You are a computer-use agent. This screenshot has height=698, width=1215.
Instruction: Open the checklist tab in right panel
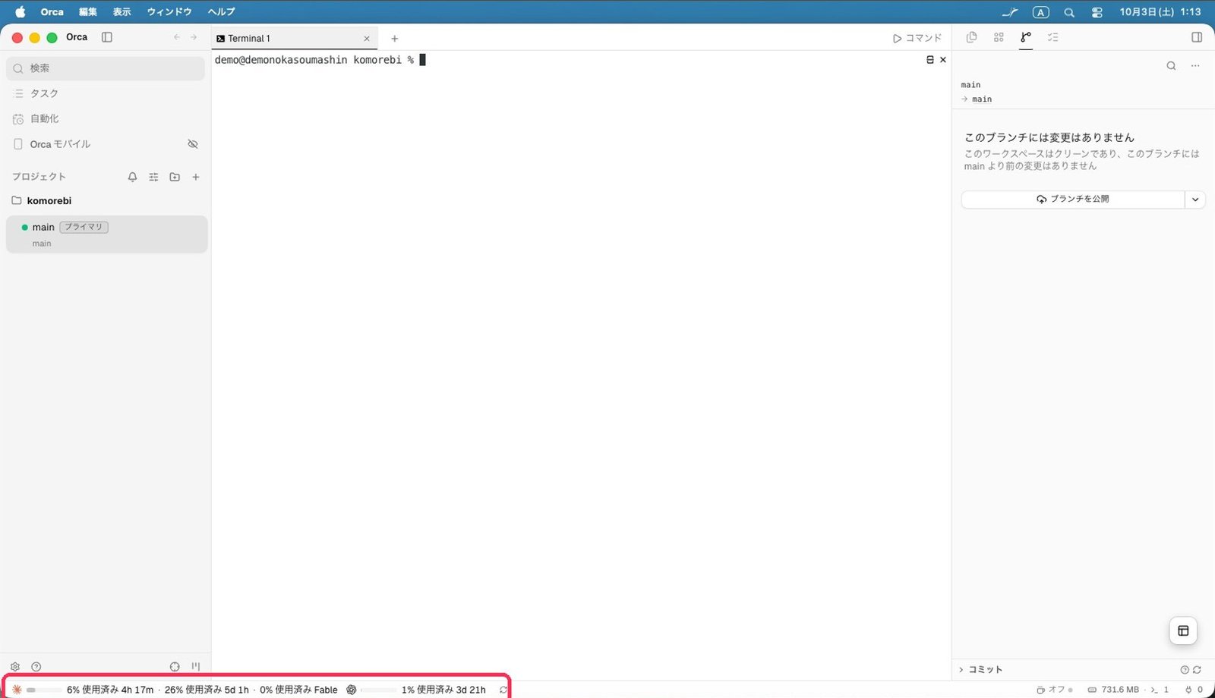coord(1053,37)
